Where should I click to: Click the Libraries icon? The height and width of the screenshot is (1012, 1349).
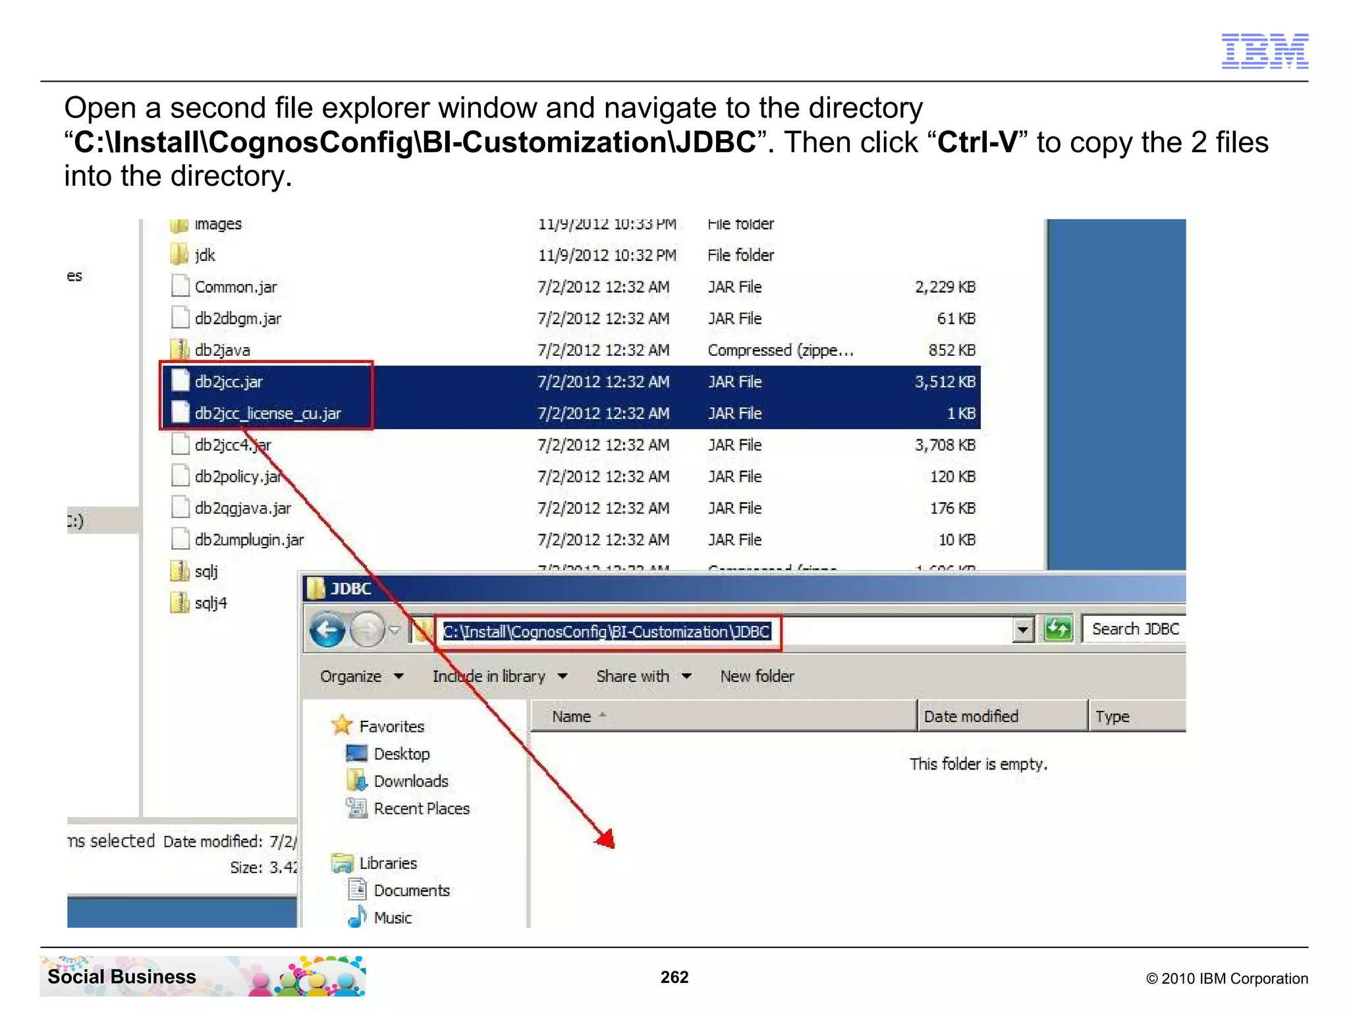click(x=343, y=862)
